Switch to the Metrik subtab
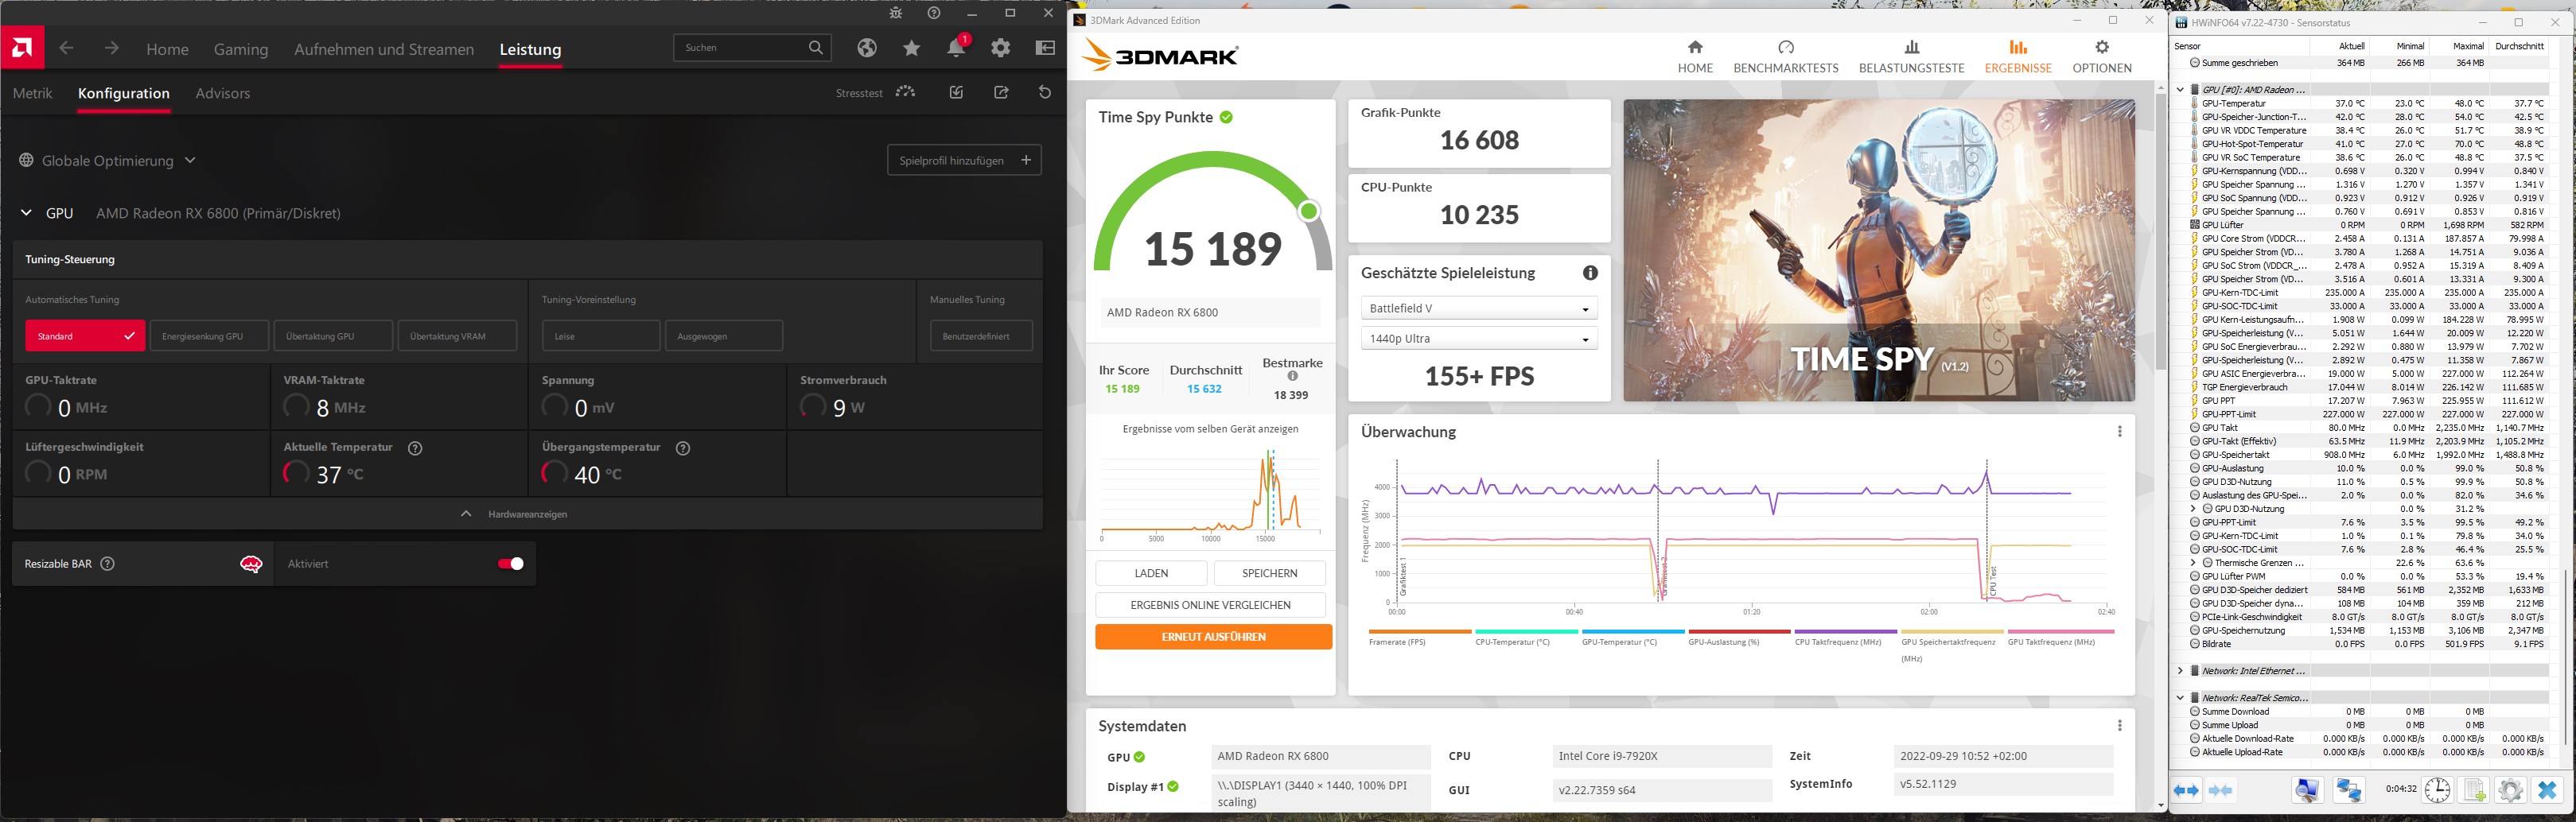Viewport: 2576px width, 822px height. [32, 93]
